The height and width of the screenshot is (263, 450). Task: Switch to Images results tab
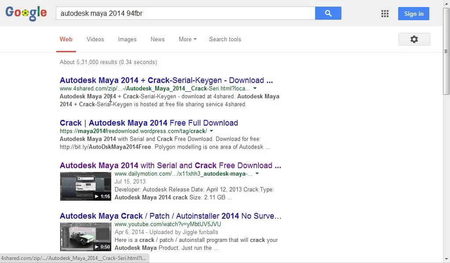tap(127, 39)
